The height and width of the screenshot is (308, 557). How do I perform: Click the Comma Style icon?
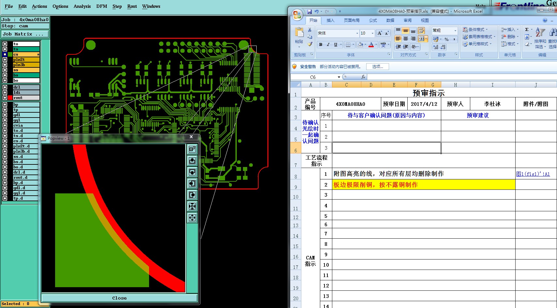454,39
